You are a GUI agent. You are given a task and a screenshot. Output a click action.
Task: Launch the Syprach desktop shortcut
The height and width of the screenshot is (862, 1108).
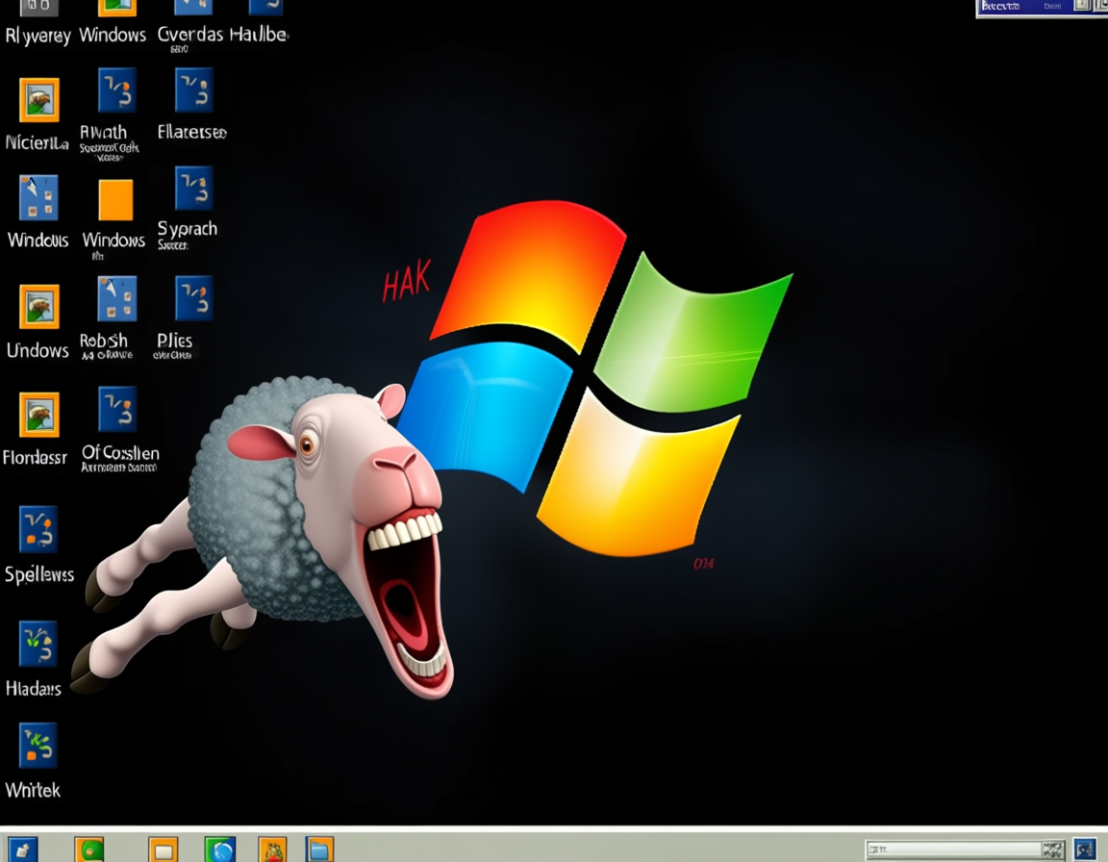click(x=193, y=188)
